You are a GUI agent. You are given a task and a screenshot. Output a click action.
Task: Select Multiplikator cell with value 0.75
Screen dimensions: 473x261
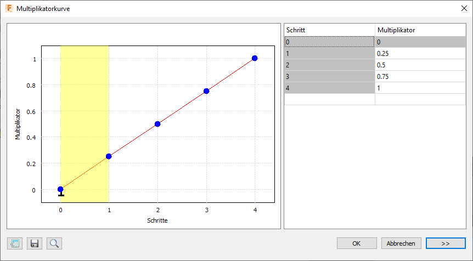click(x=420, y=77)
